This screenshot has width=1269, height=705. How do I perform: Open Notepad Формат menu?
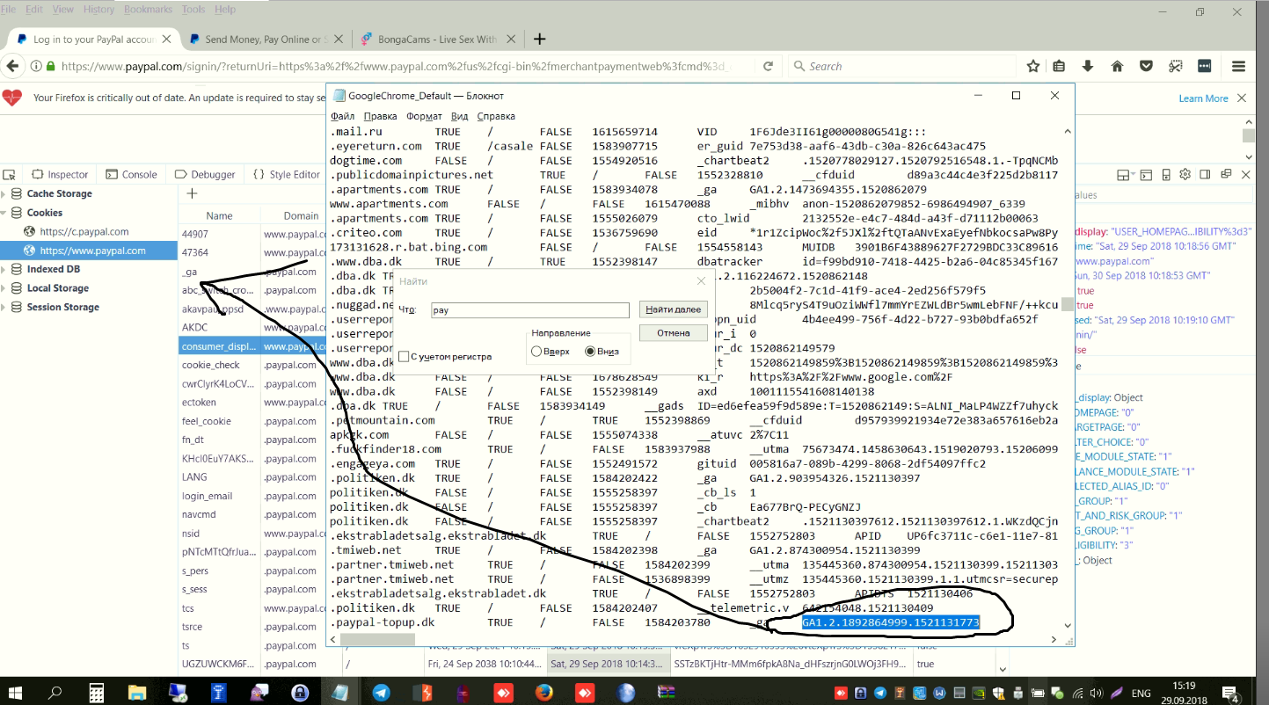point(425,116)
